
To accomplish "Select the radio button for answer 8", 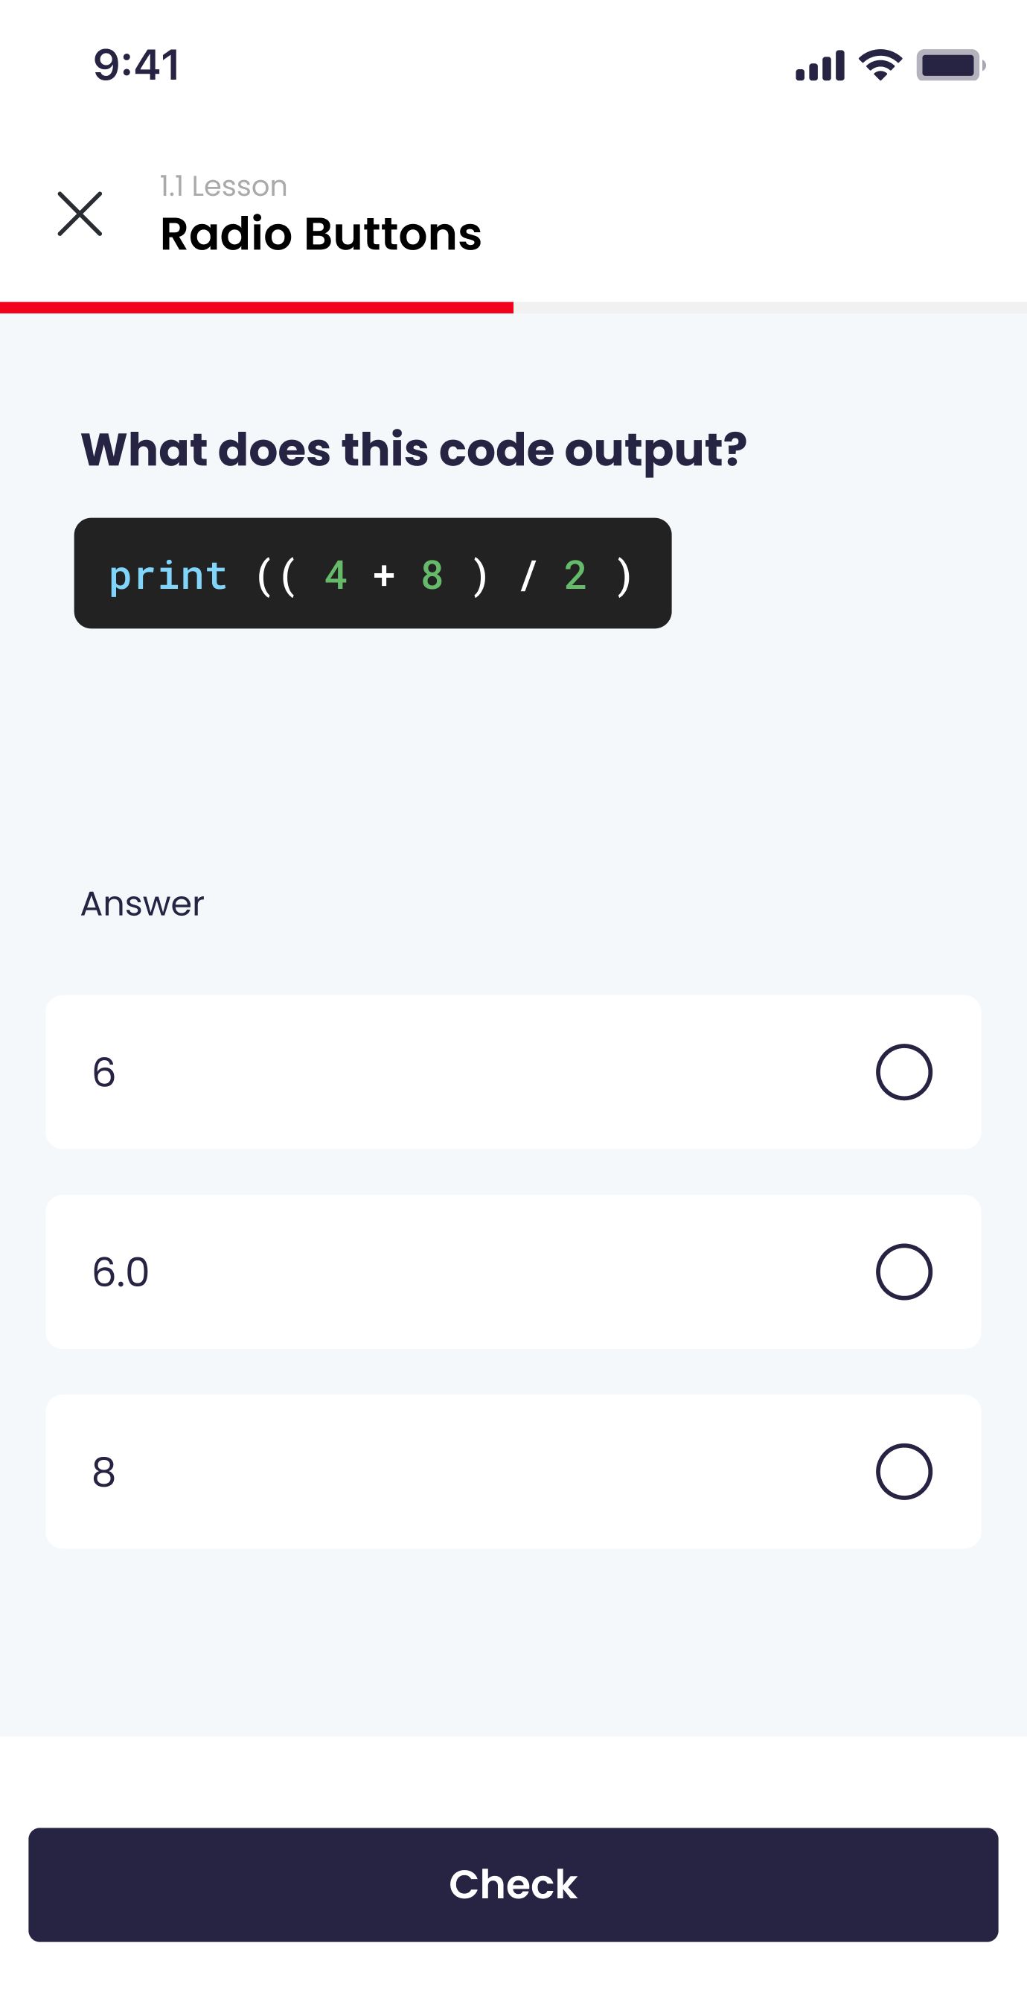I will pos(903,1472).
